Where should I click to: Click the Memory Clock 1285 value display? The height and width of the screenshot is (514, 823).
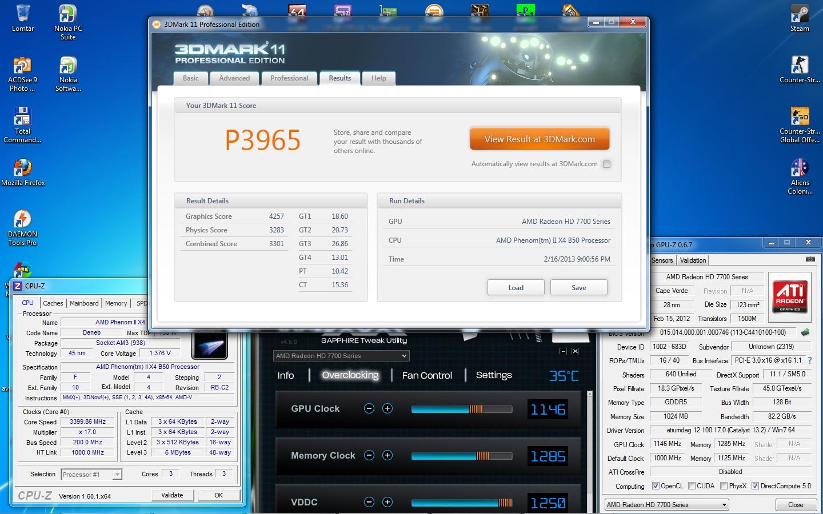click(x=548, y=456)
